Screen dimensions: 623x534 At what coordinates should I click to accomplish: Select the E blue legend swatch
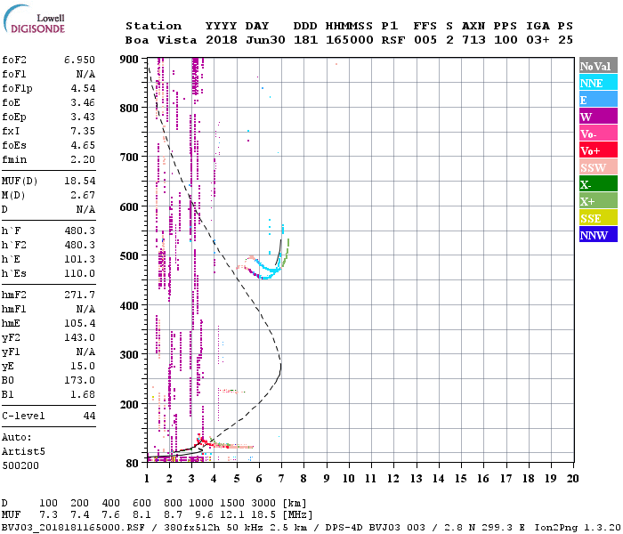[598, 100]
